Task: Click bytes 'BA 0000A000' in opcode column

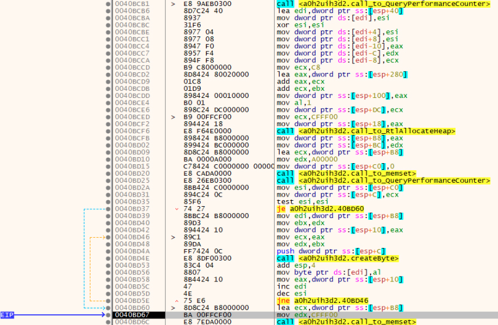Action: [x=207, y=159]
